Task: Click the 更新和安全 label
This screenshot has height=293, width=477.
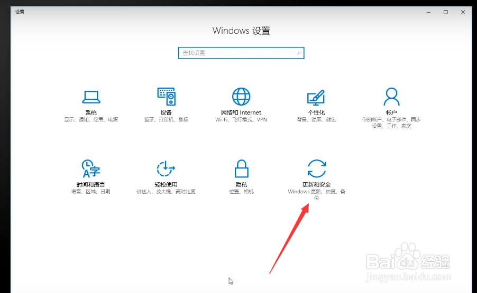Action: 316,185
